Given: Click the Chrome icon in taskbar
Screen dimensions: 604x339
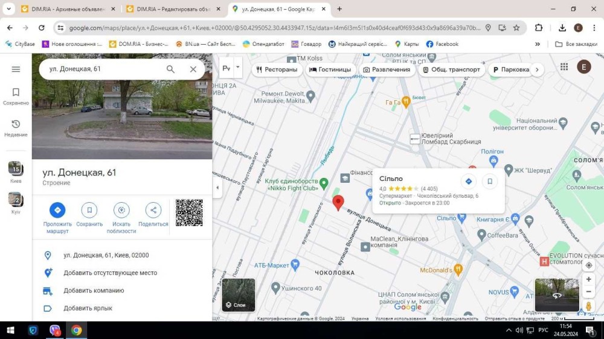Looking at the screenshot, I should pyautogui.click(x=76, y=330).
